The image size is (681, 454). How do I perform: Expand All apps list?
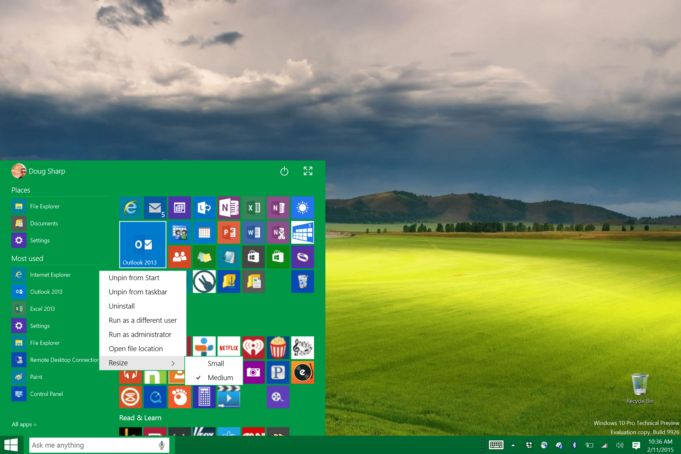click(24, 424)
